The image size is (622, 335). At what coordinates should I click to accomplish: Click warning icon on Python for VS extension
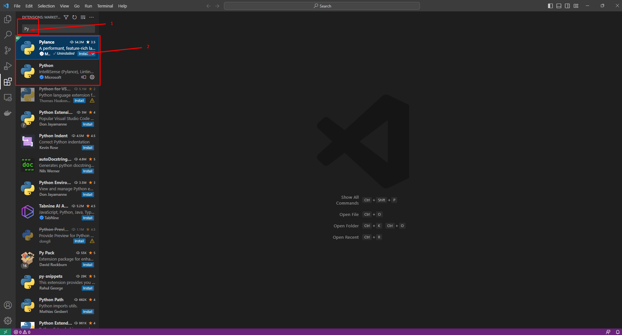[x=92, y=100]
